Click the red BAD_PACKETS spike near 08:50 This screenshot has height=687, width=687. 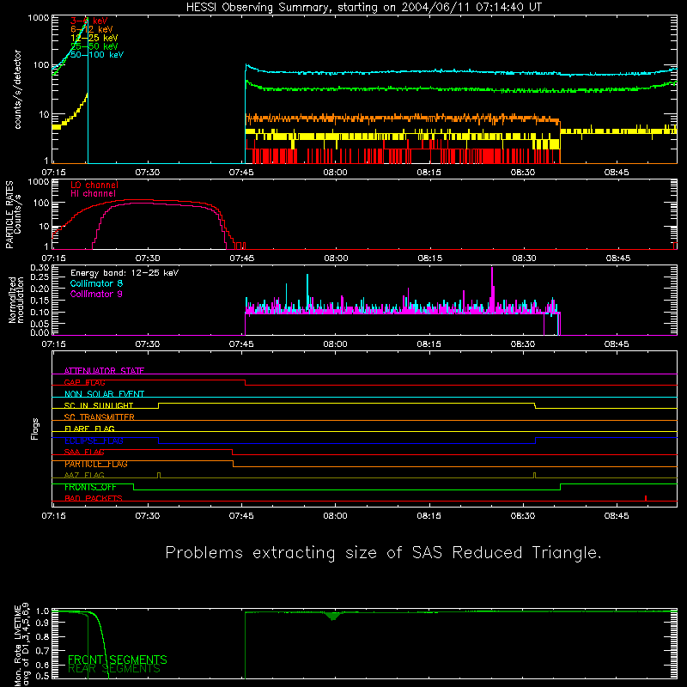[646, 498]
